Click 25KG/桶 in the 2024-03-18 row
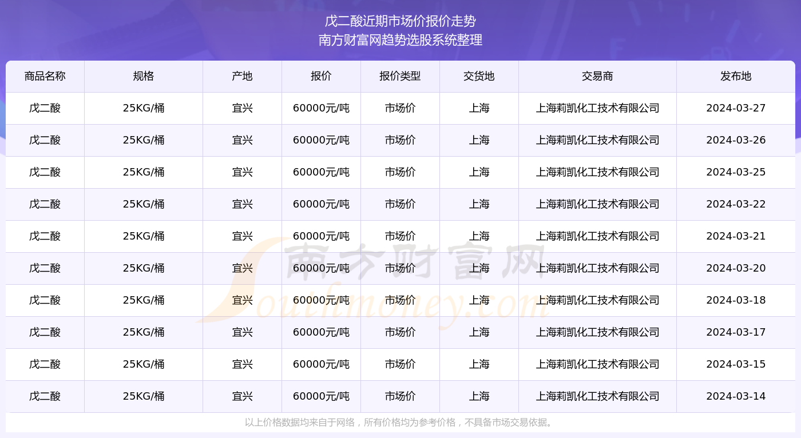The image size is (801, 438). (x=144, y=300)
